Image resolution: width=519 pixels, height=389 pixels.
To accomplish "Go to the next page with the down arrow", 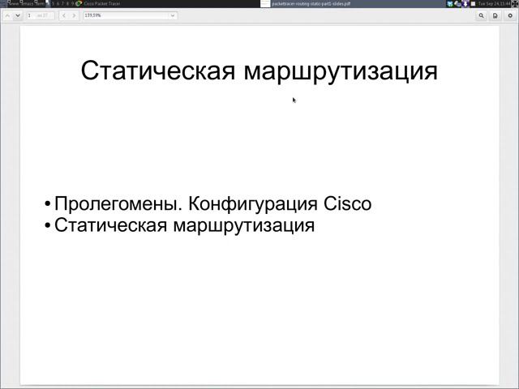I will pyautogui.click(x=18, y=15).
